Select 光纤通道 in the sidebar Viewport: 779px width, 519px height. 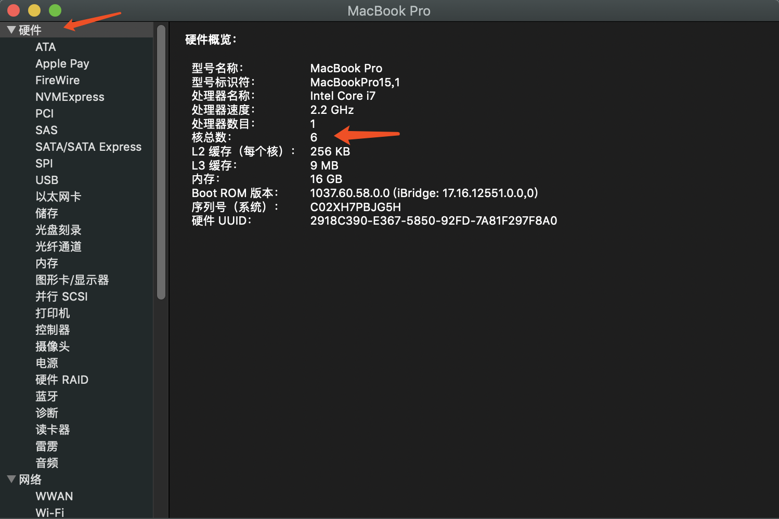point(58,246)
